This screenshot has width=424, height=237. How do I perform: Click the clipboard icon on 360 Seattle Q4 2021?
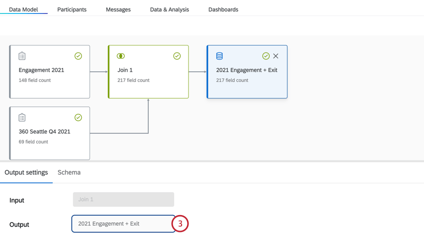click(22, 118)
